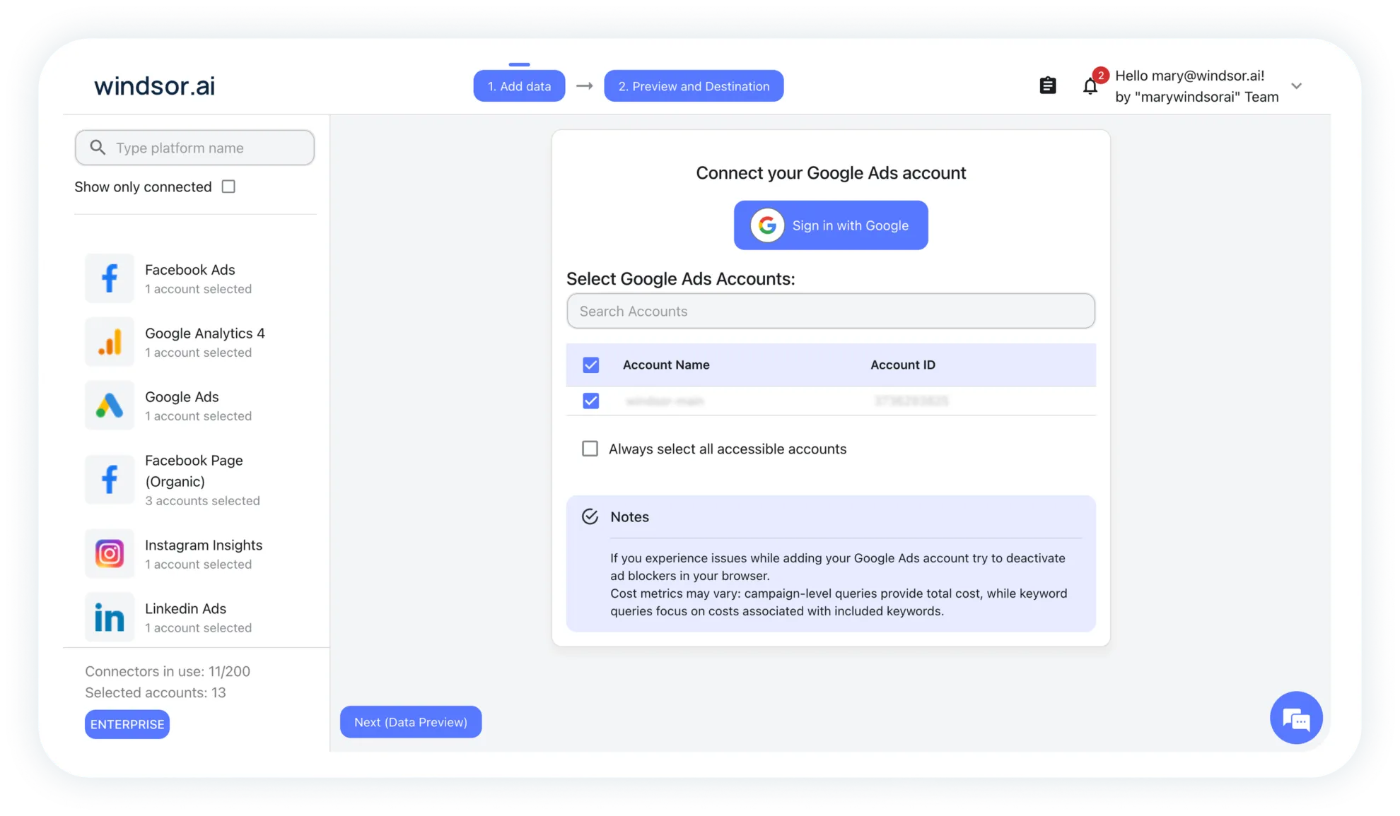Uncheck the first account row checkbox
The height and width of the screenshot is (816, 1400).
(x=591, y=401)
